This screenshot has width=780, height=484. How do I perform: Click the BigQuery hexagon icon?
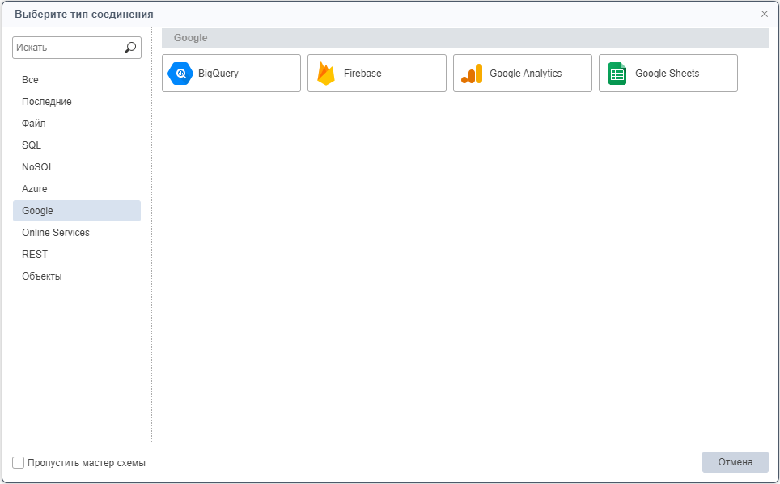[x=180, y=74]
